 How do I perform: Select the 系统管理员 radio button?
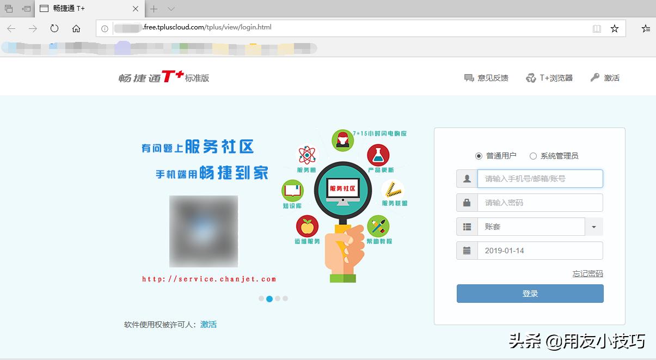(x=534, y=156)
